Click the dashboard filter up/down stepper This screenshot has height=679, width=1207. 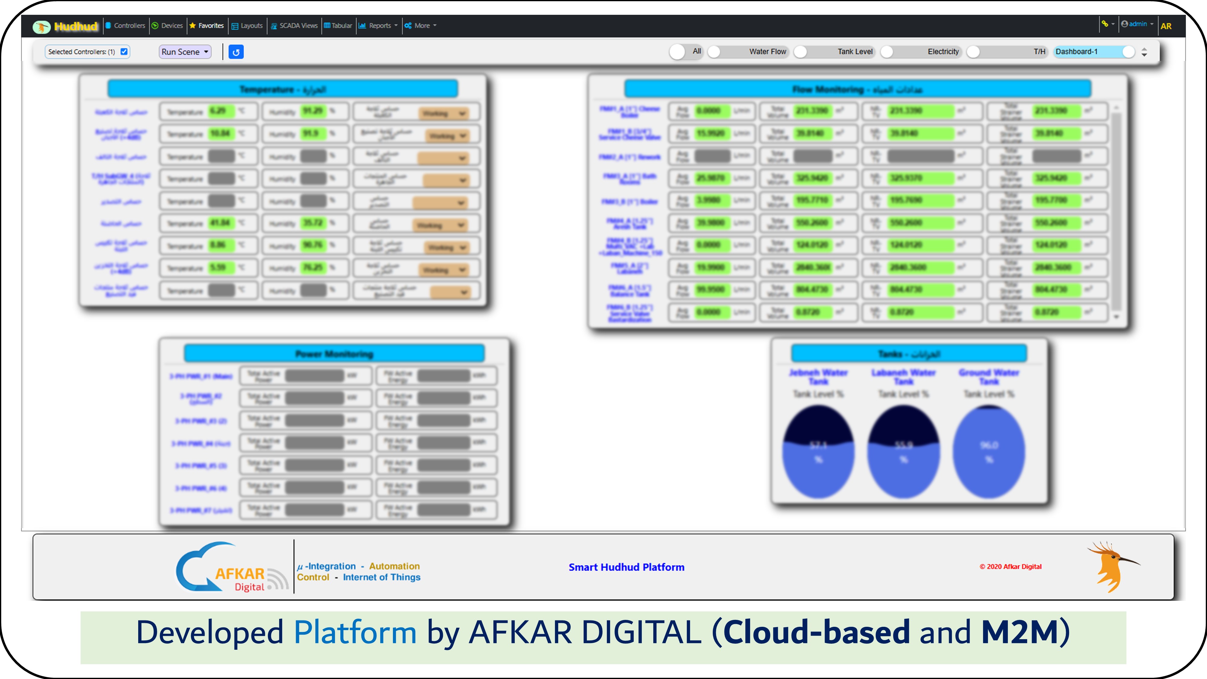[1144, 52]
